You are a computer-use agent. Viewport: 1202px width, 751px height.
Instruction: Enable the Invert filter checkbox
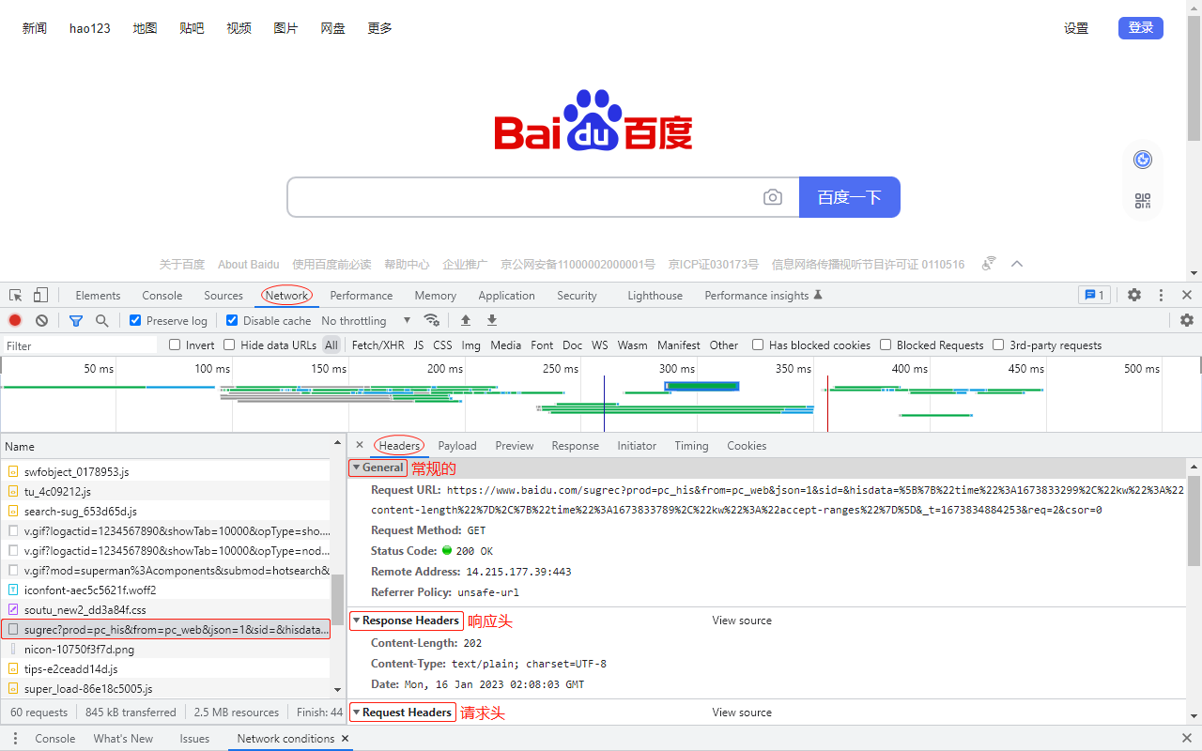[175, 345]
